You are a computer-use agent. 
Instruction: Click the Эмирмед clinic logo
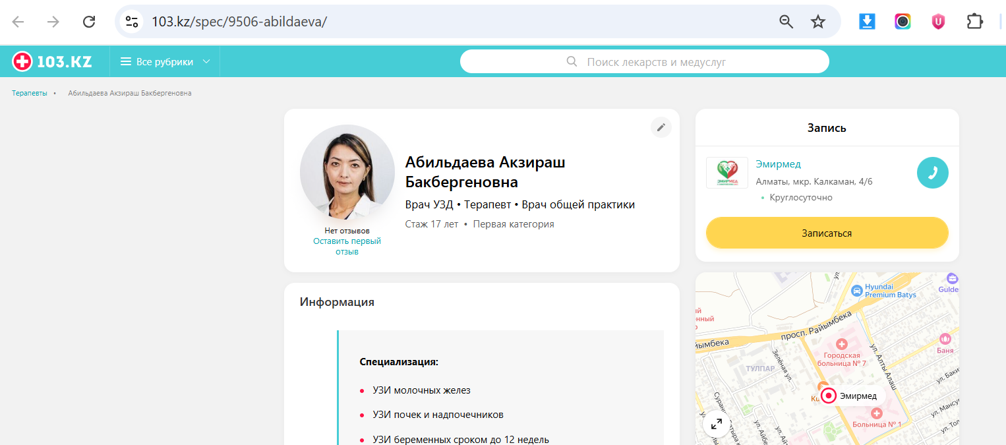726,173
